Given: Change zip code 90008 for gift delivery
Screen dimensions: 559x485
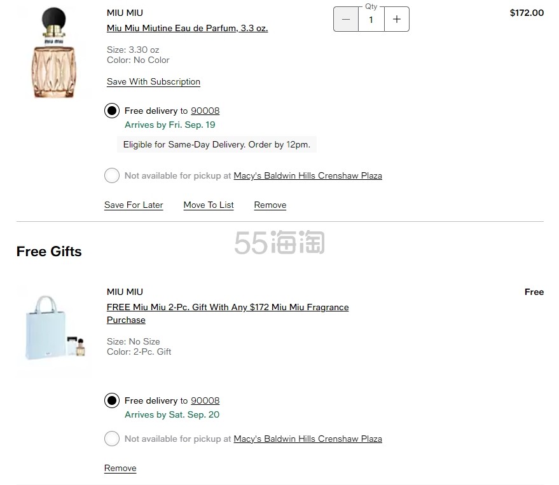Looking at the screenshot, I should 205,400.
